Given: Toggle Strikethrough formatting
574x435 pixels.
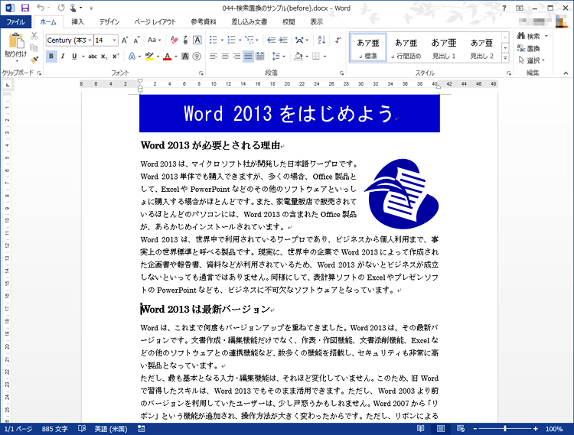Looking at the screenshot, I should [x=93, y=57].
